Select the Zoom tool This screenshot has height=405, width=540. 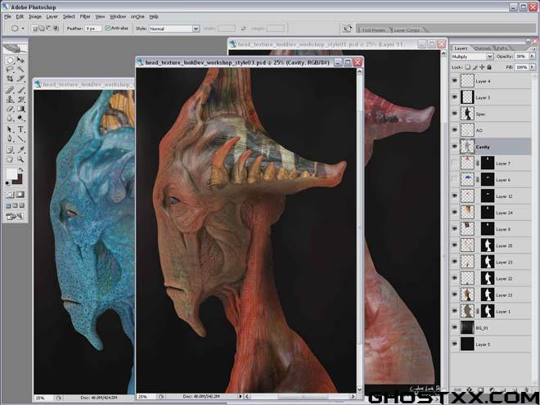[20, 159]
